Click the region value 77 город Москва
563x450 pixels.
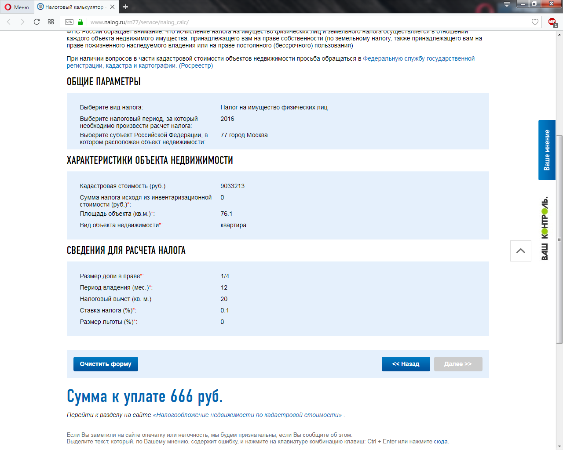tap(244, 135)
